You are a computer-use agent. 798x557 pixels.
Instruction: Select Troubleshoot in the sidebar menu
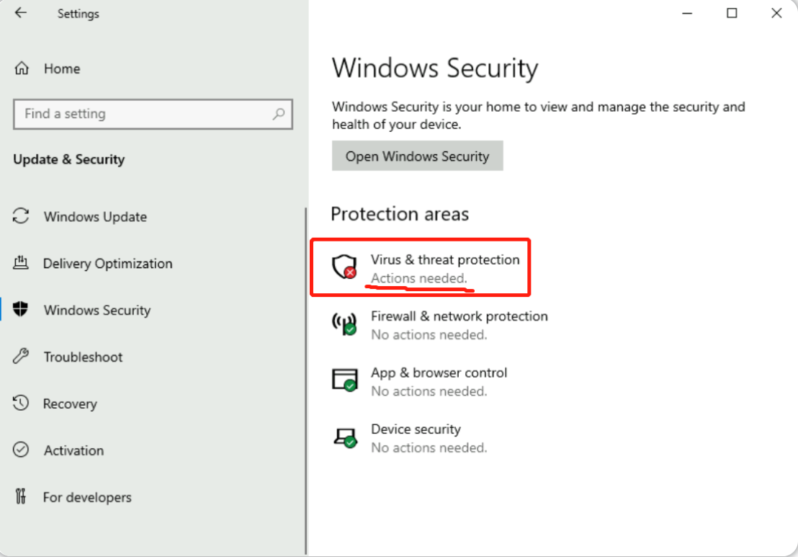tap(83, 357)
